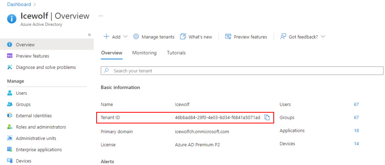Image resolution: width=385 pixels, height=165 pixels.
Task: Click the Overview sidebar icon
Action: (10, 45)
